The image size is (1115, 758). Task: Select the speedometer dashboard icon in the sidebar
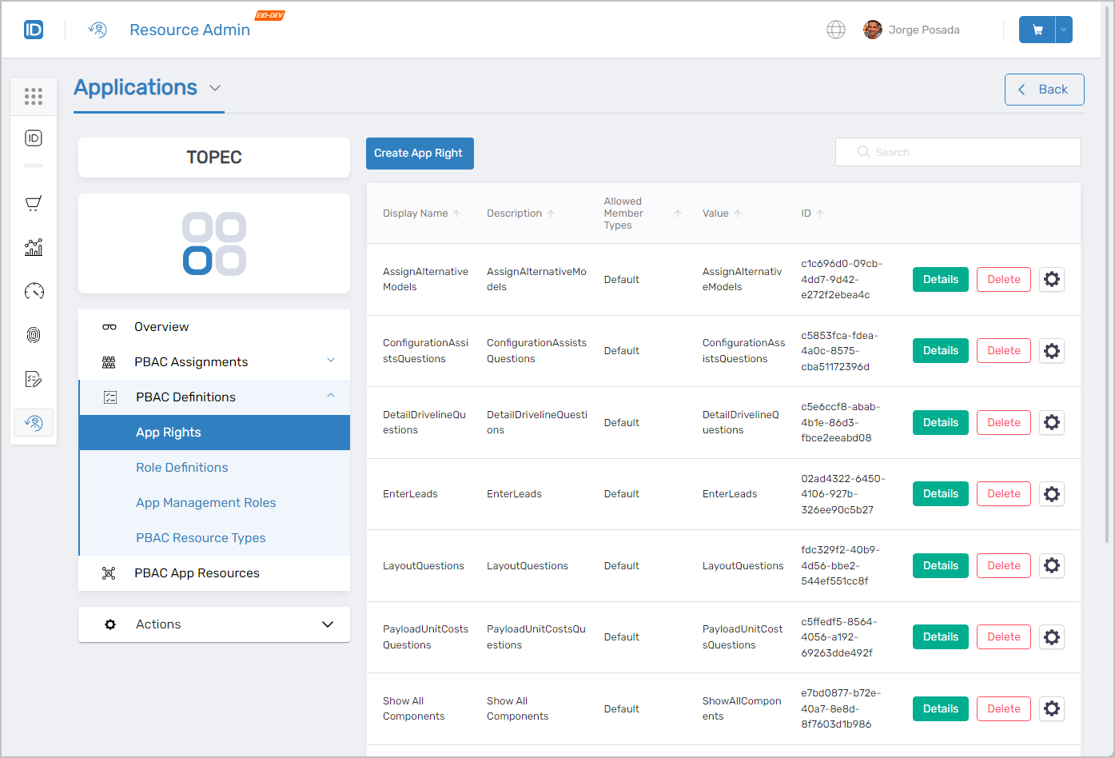(33, 291)
